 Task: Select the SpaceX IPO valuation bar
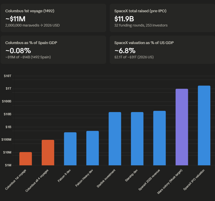pos(204,125)
